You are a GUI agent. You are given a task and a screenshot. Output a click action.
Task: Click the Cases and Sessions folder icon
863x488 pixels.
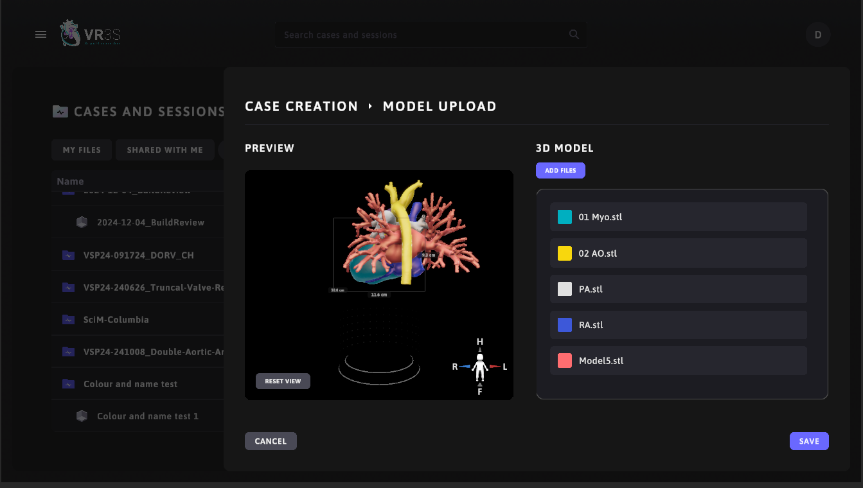point(60,112)
